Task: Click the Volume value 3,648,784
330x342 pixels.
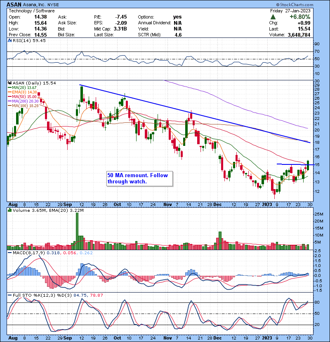Action: (299, 35)
